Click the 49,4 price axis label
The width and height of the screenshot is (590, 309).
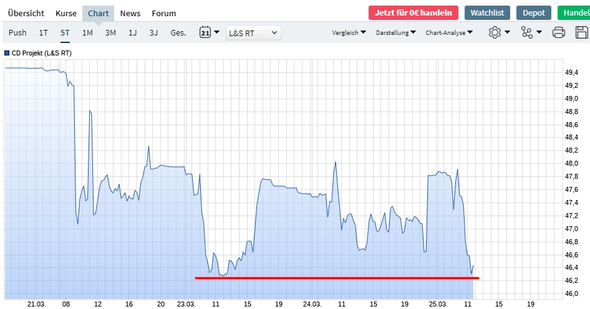(571, 72)
